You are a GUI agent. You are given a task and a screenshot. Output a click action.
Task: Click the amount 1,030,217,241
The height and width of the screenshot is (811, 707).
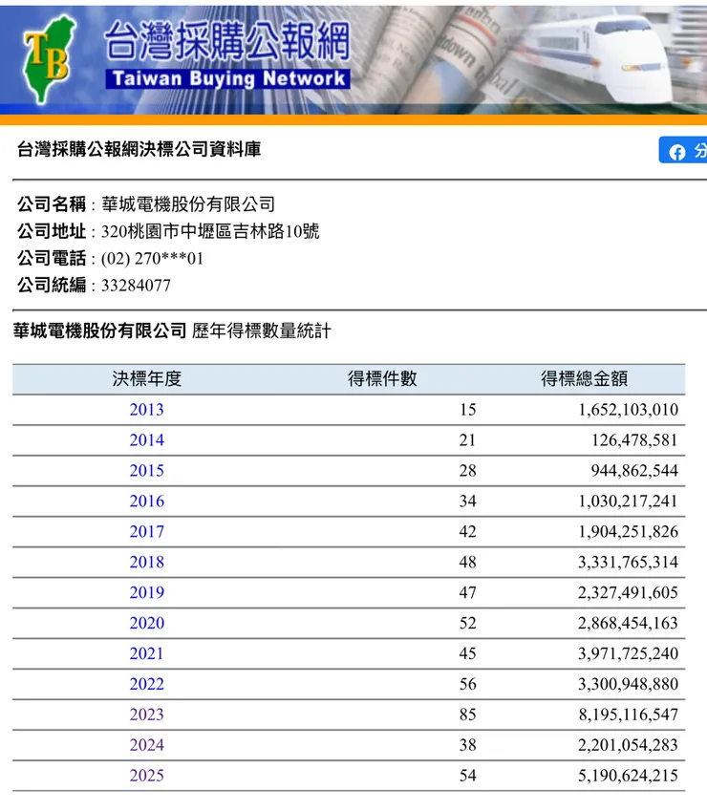[628, 502]
